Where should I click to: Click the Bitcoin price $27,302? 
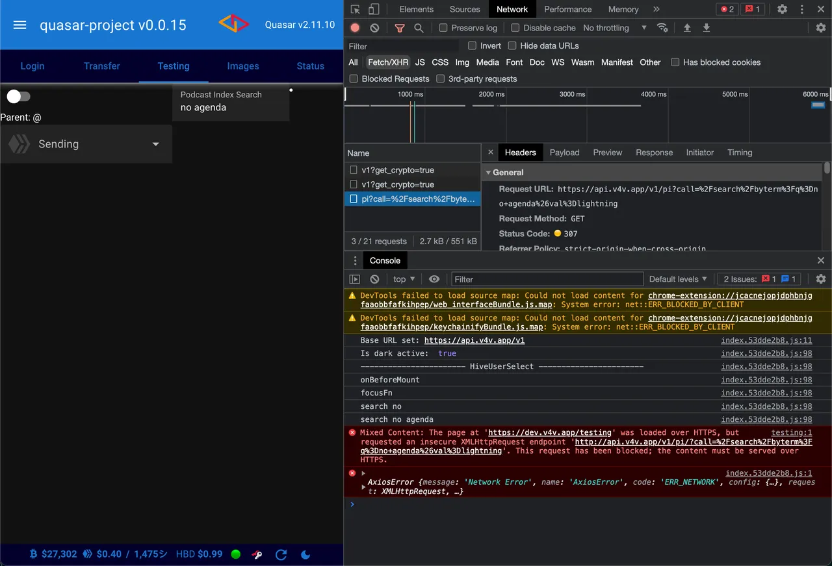59,554
